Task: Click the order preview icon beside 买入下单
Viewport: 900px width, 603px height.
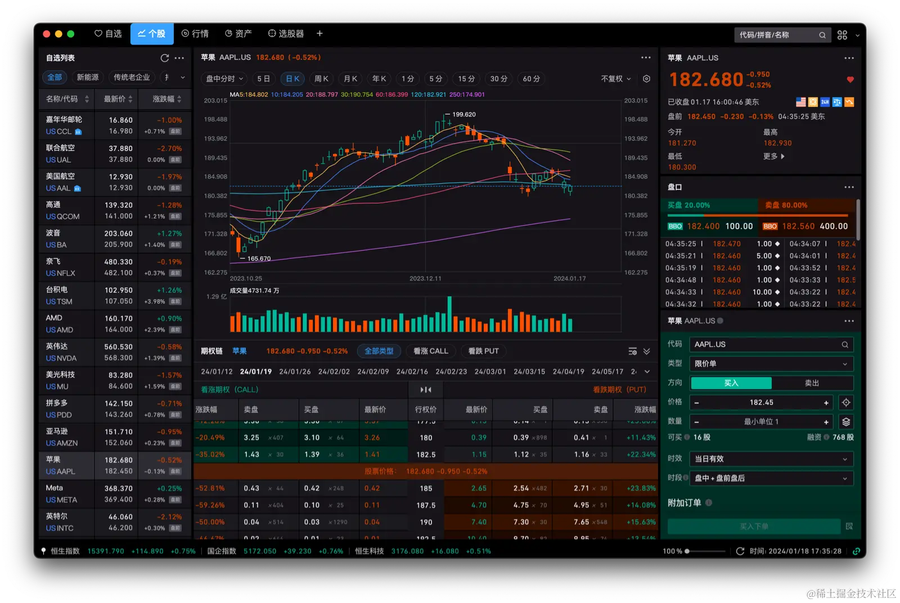Action: (849, 526)
